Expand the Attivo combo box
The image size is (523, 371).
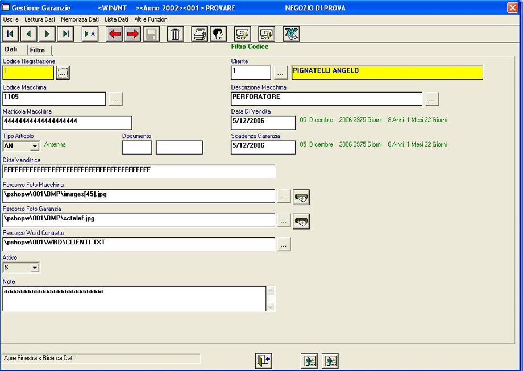[x=34, y=268]
